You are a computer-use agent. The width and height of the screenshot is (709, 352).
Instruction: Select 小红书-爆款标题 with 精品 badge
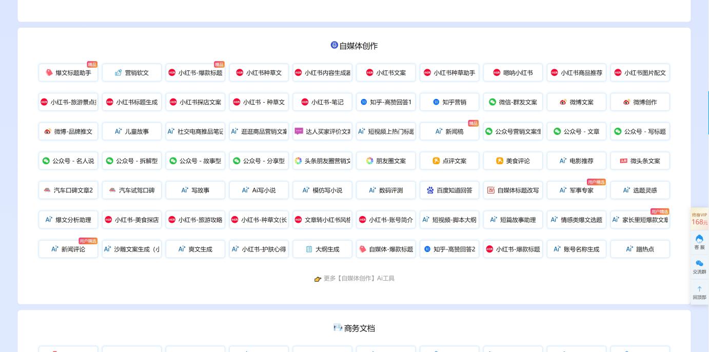tap(195, 73)
